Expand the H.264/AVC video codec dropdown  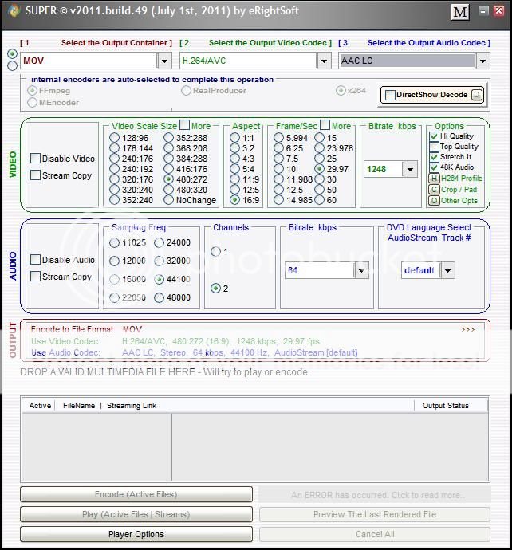point(323,61)
